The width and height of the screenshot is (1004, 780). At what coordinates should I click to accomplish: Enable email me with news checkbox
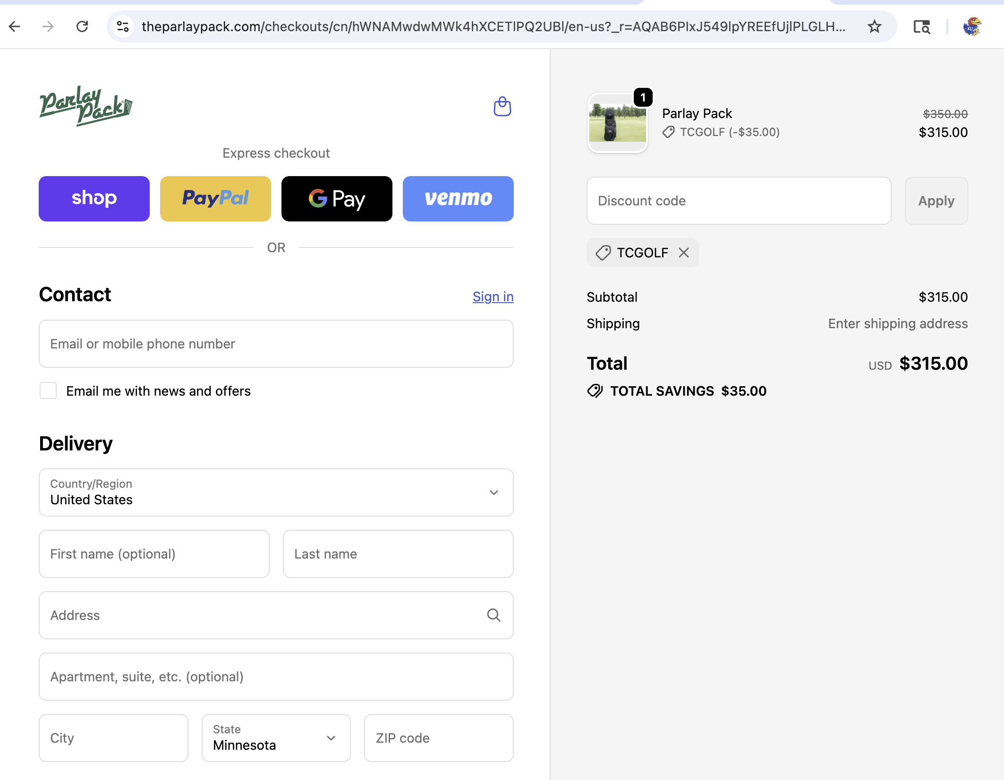tap(48, 391)
